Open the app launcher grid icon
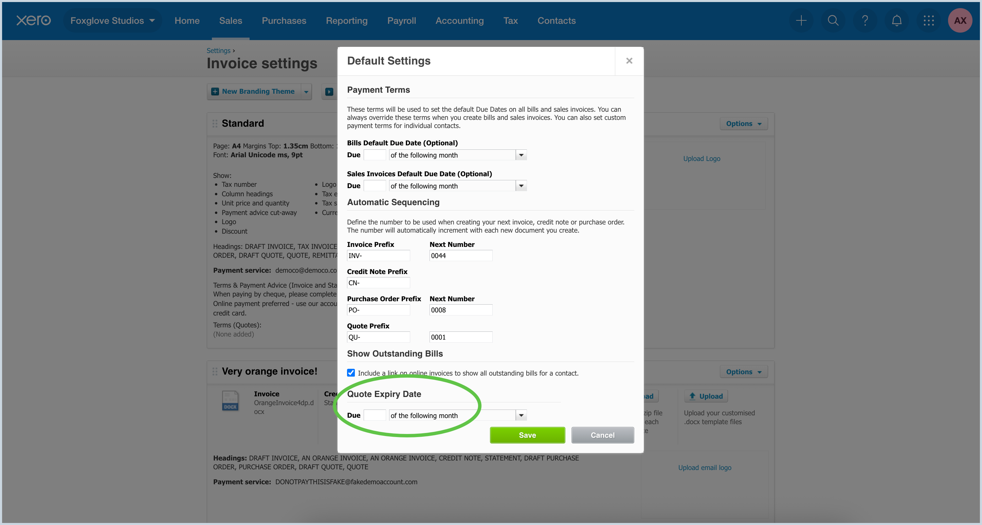The width and height of the screenshot is (982, 525). 929,21
